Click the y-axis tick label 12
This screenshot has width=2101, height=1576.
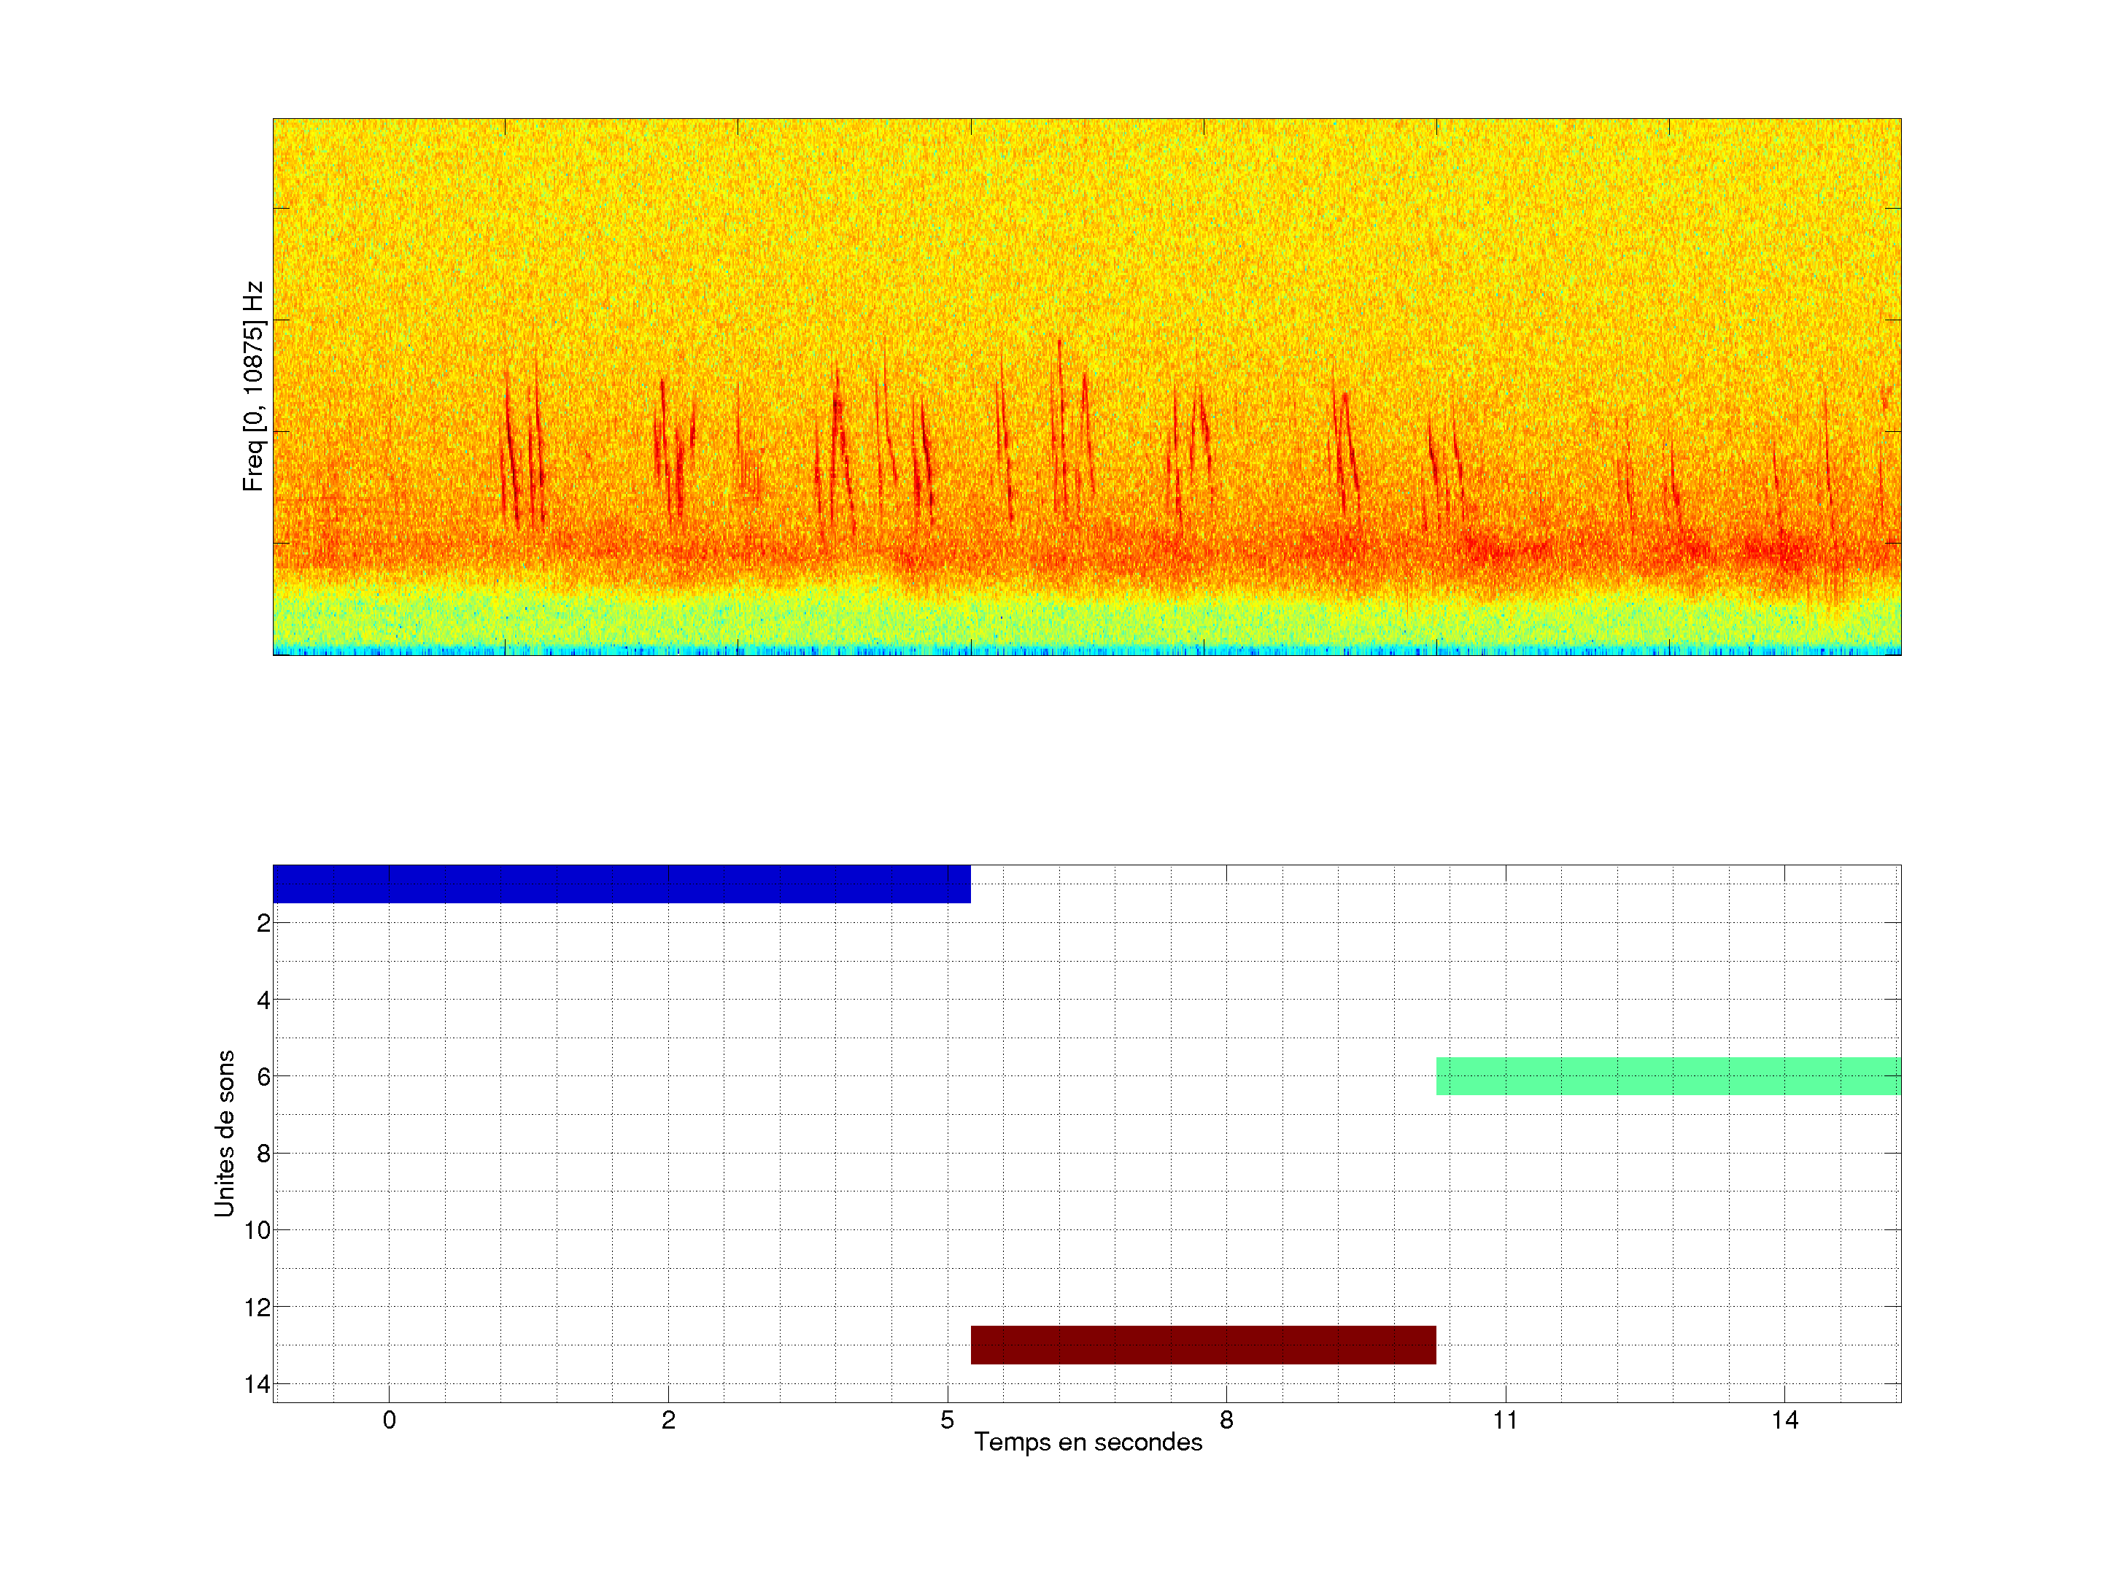tap(258, 1308)
